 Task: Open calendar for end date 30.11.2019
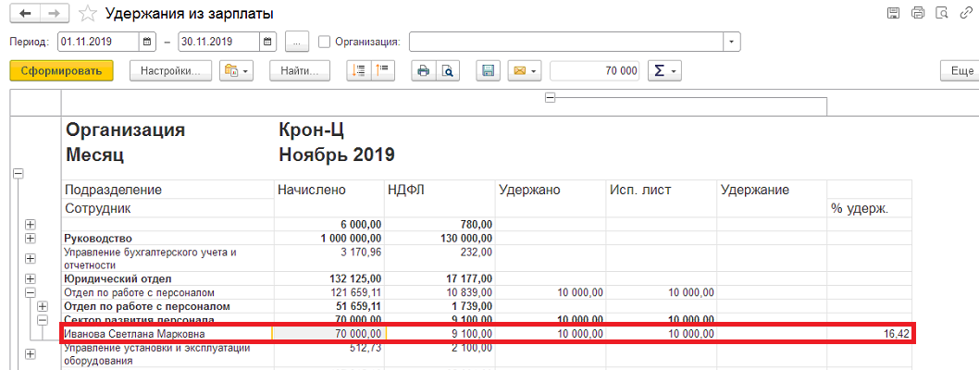pyautogui.click(x=267, y=42)
